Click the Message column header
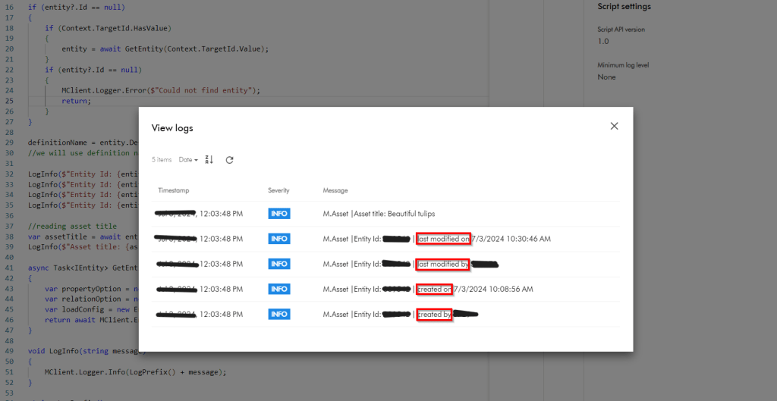Viewport: 777px width, 401px height. coord(335,190)
